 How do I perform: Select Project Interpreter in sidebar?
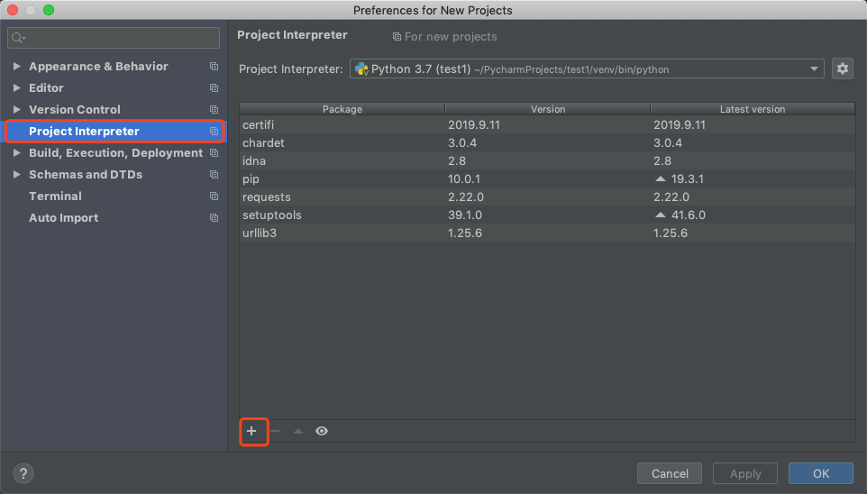point(84,131)
